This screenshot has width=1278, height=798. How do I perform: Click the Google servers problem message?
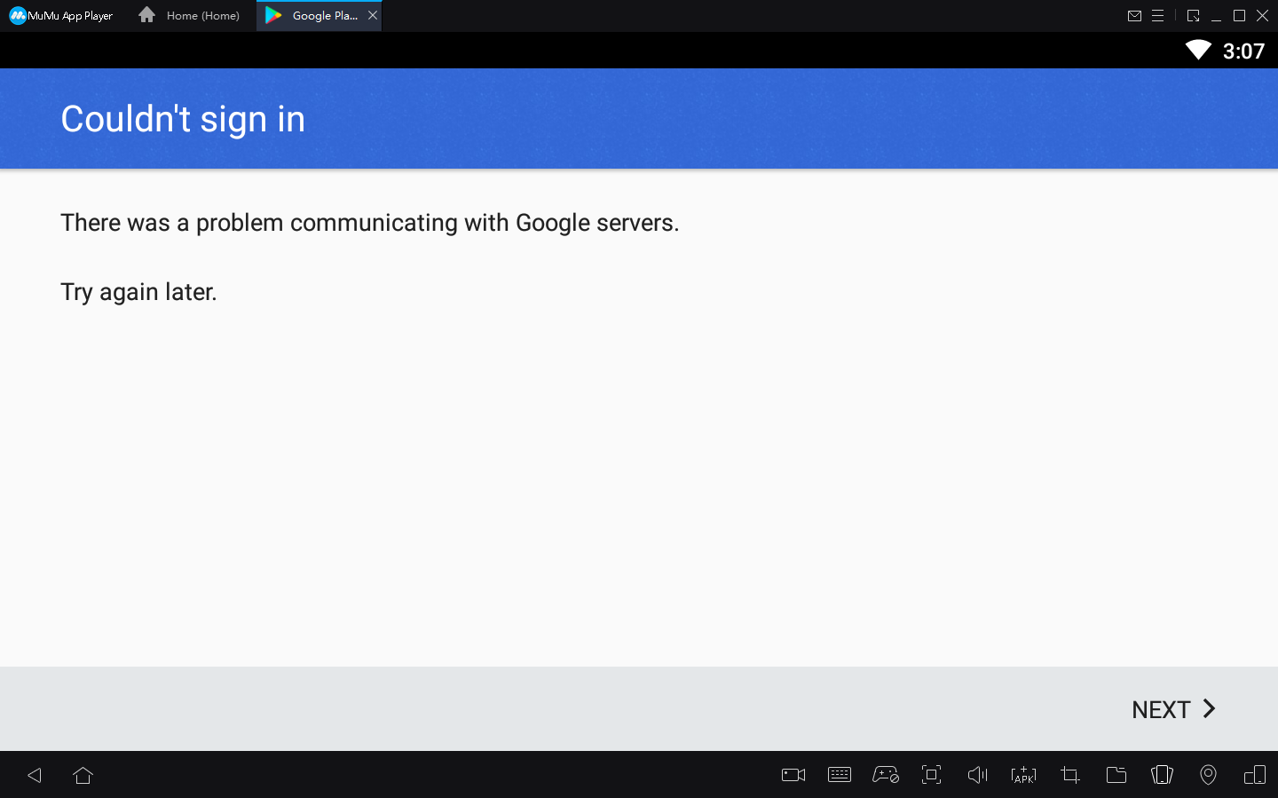(369, 223)
